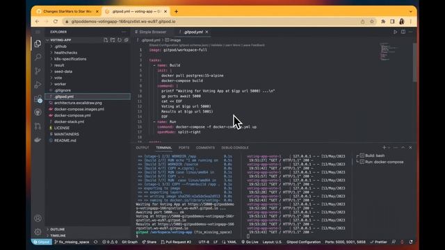Open the Chrome three-dot menu
This screenshot has height=250, width=445.
click(411, 22)
